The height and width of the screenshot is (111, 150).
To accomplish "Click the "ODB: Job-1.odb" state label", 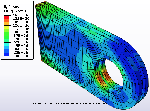I will (39, 104).
